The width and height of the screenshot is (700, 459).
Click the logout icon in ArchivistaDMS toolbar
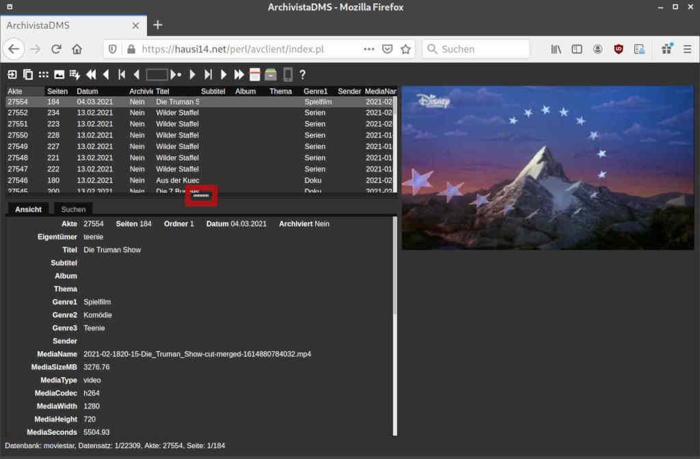(12, 74)
